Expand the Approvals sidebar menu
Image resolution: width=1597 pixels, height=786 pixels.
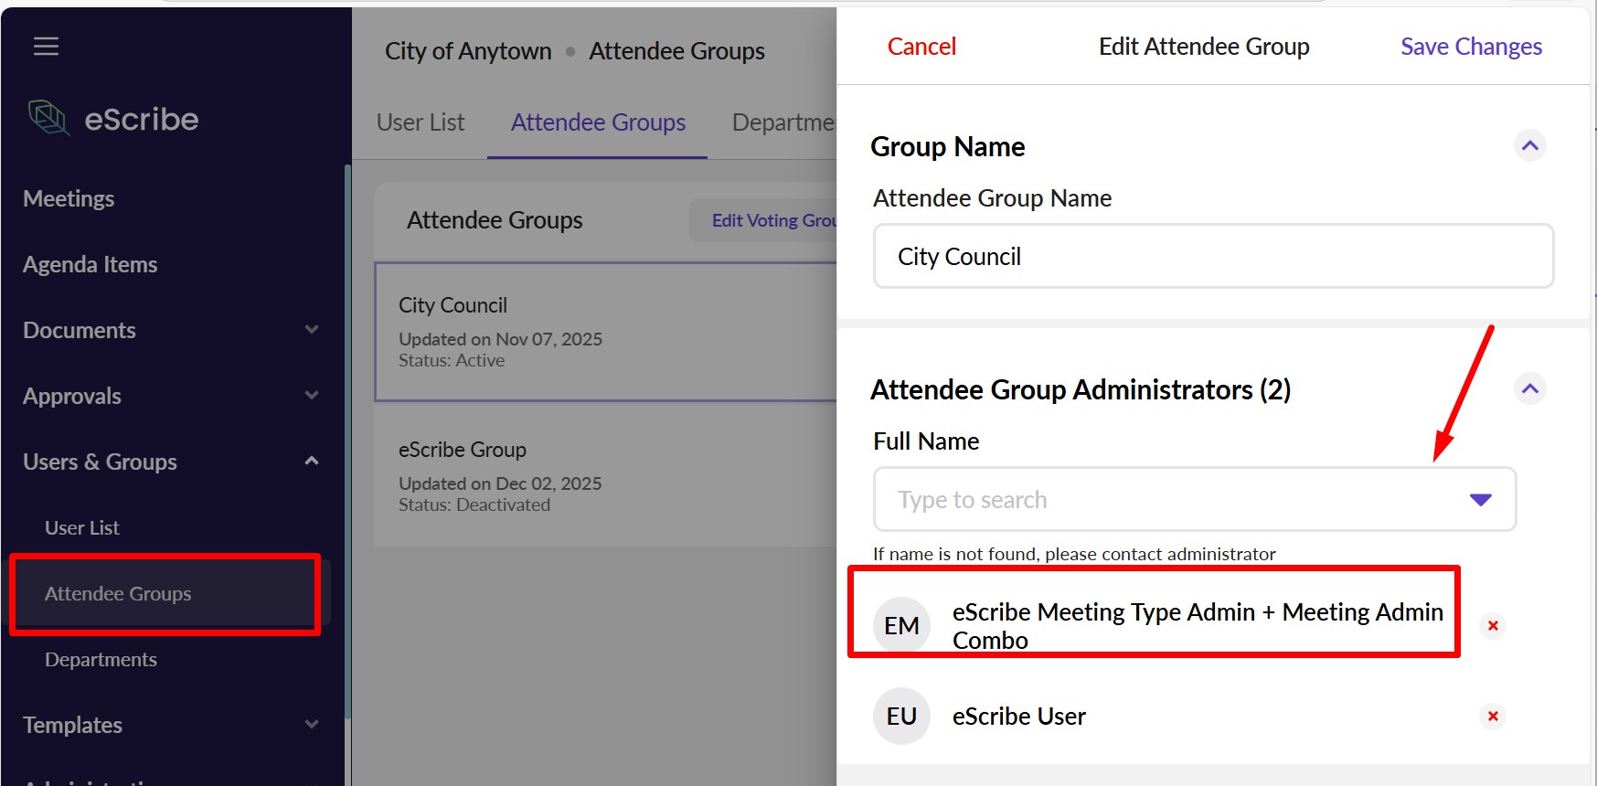coord(312,396)
